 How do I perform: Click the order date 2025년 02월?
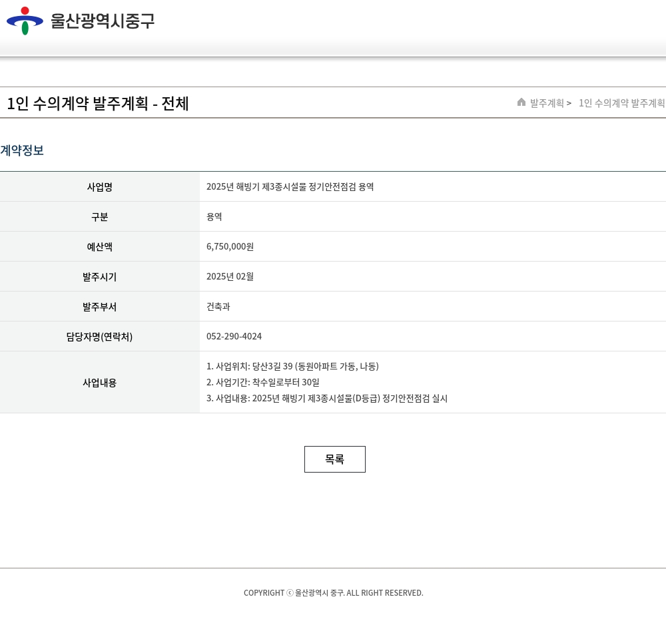pos(230,277)
